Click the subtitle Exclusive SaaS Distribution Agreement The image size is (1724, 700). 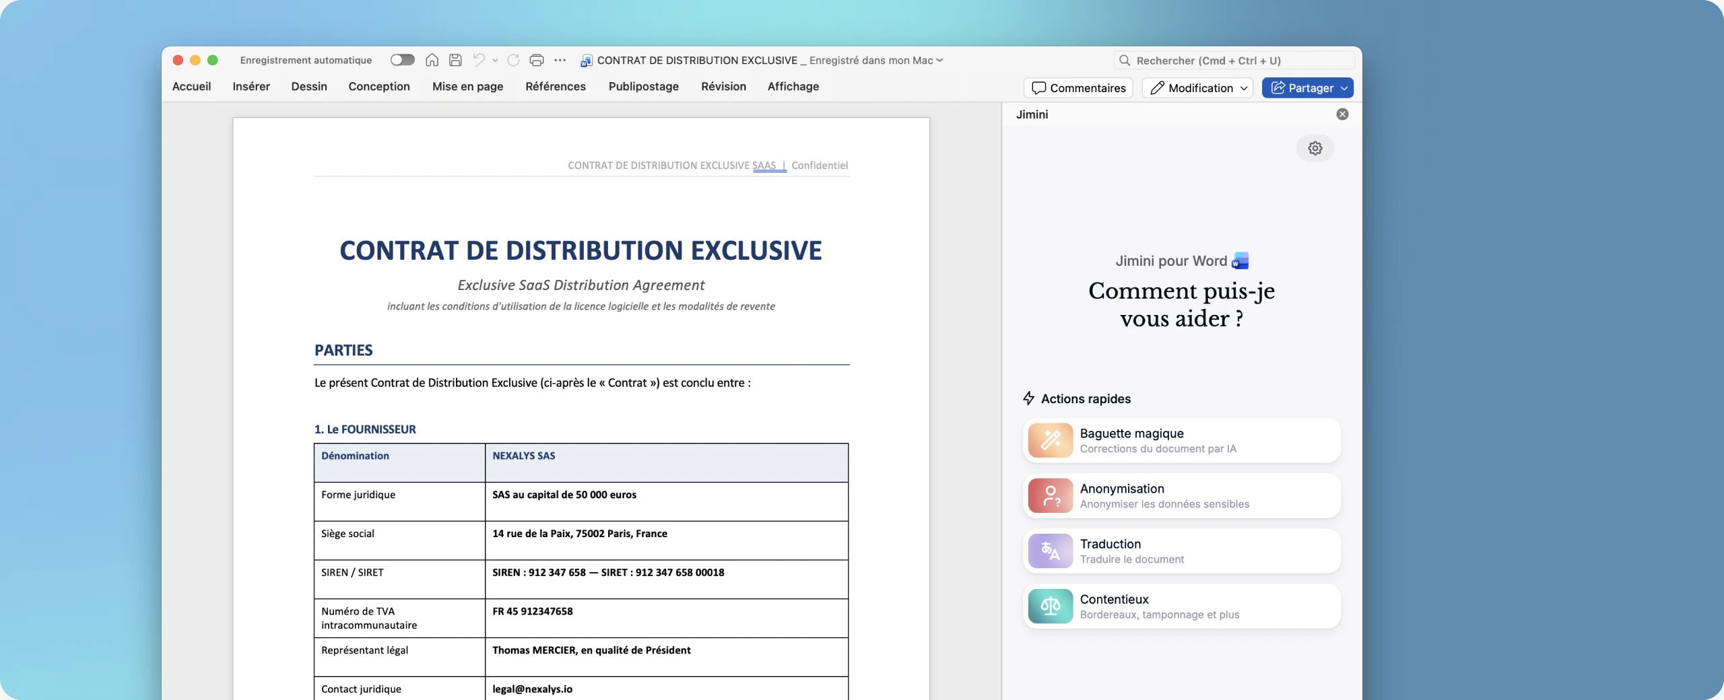tap(581, 285)
